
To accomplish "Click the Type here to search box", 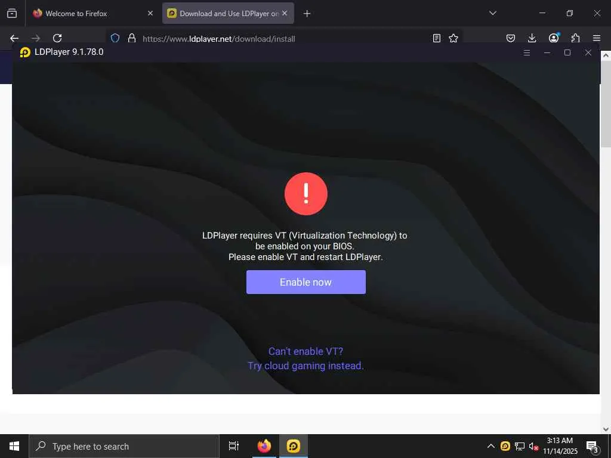I will [x=124, y=446].
